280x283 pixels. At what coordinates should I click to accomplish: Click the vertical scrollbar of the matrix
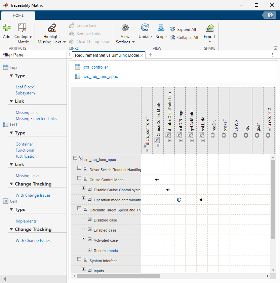point(273,199)
